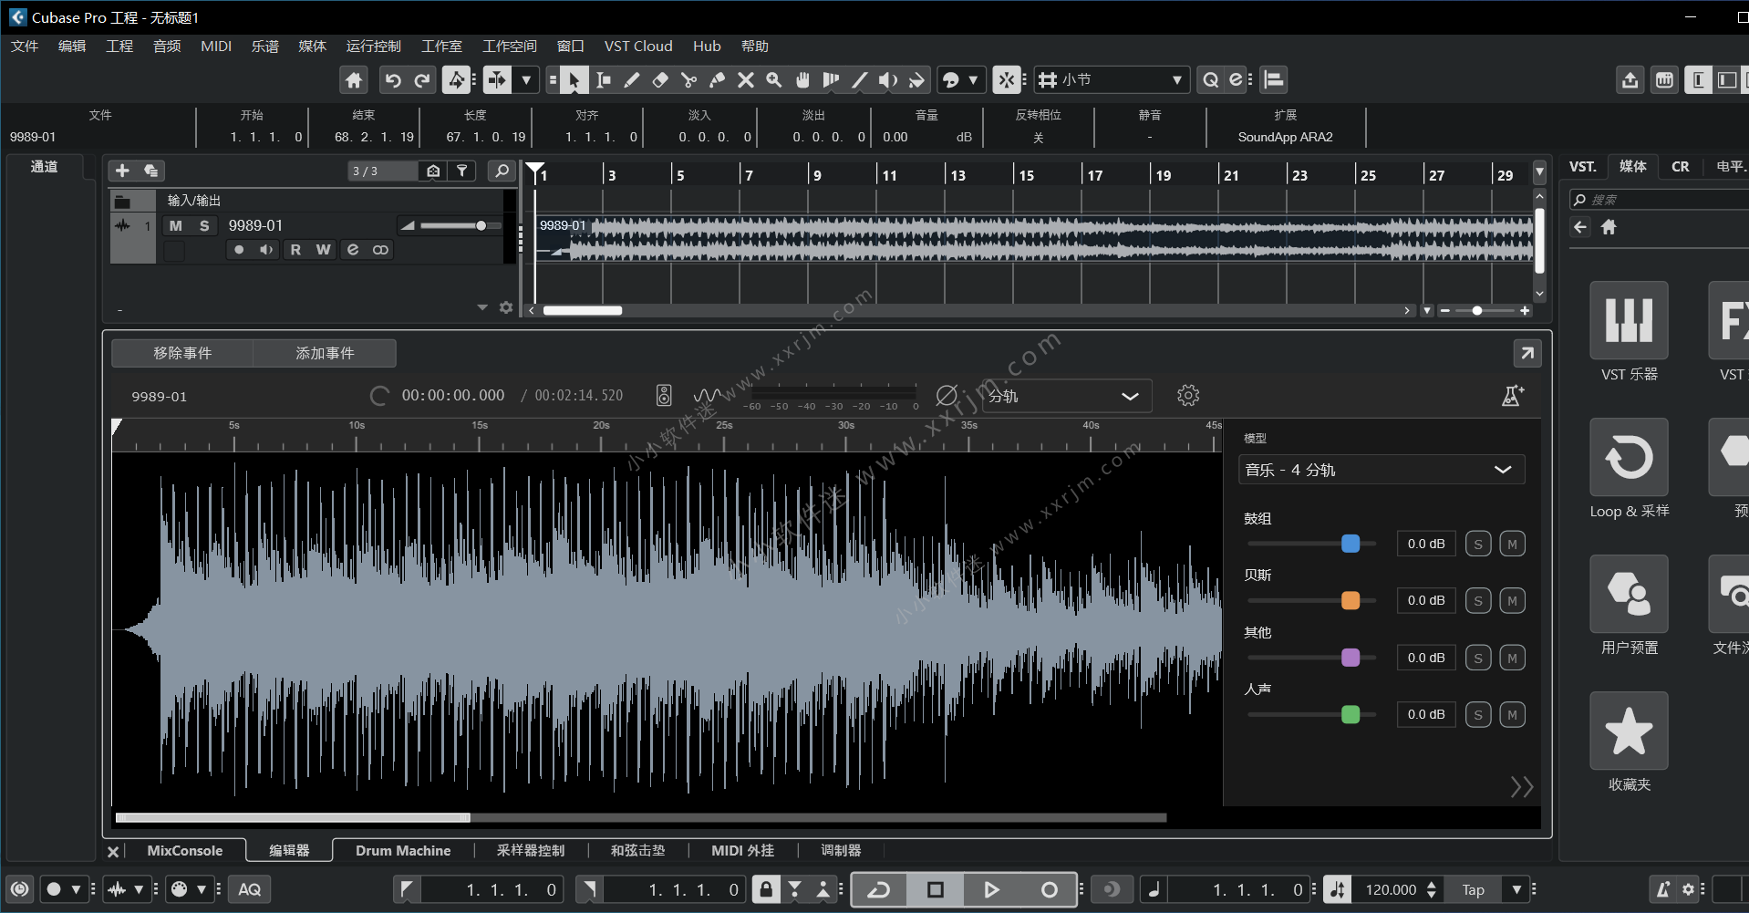The image size is (1749, 913).
Task: Click the 鼓组 blue volume slider handle
Action: click(1351, 545)
